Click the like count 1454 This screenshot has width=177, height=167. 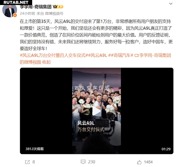click(148, 162)
